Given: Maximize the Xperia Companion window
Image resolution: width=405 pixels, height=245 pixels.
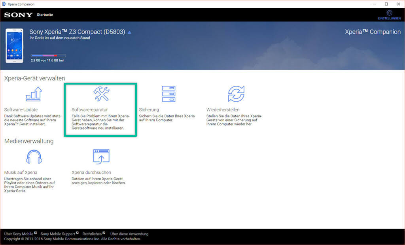Looking at the screenshot, I should click(386, 4).
